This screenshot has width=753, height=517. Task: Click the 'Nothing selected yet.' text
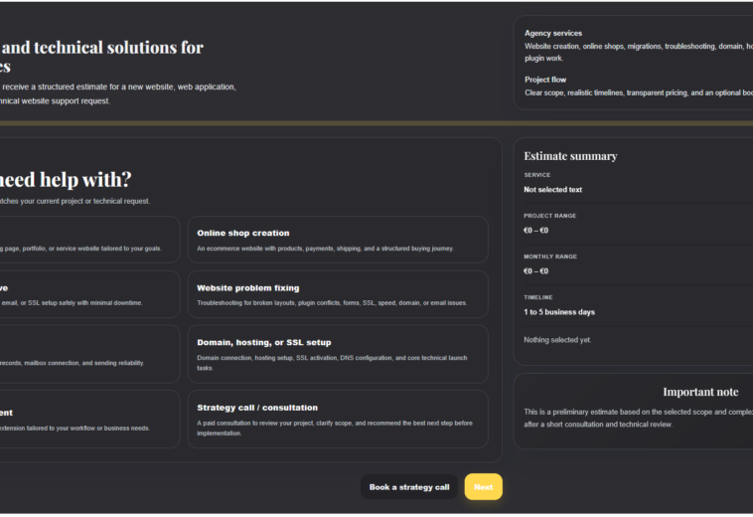557,340
